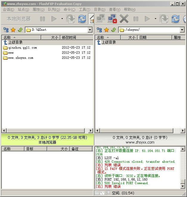Click the local pane pause button

point(42,19)
